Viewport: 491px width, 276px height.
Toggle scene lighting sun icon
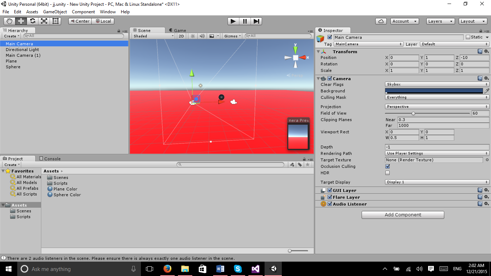pyautogui.click(x=193, y=36)
